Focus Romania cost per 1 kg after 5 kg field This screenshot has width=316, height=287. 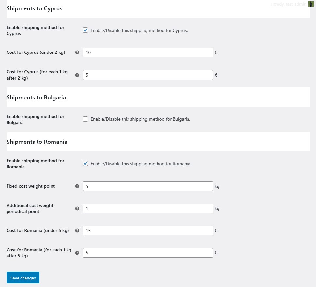pos(148,253)
